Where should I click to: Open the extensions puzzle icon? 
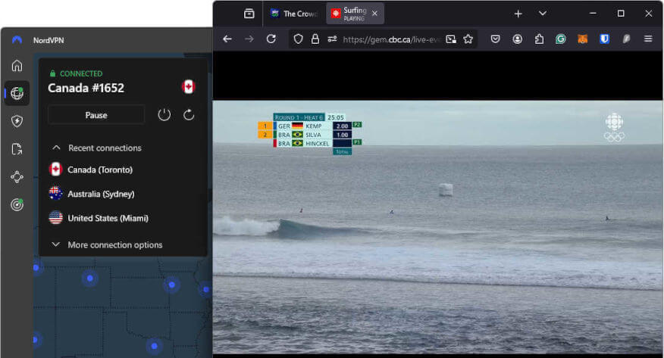(539, 39)
